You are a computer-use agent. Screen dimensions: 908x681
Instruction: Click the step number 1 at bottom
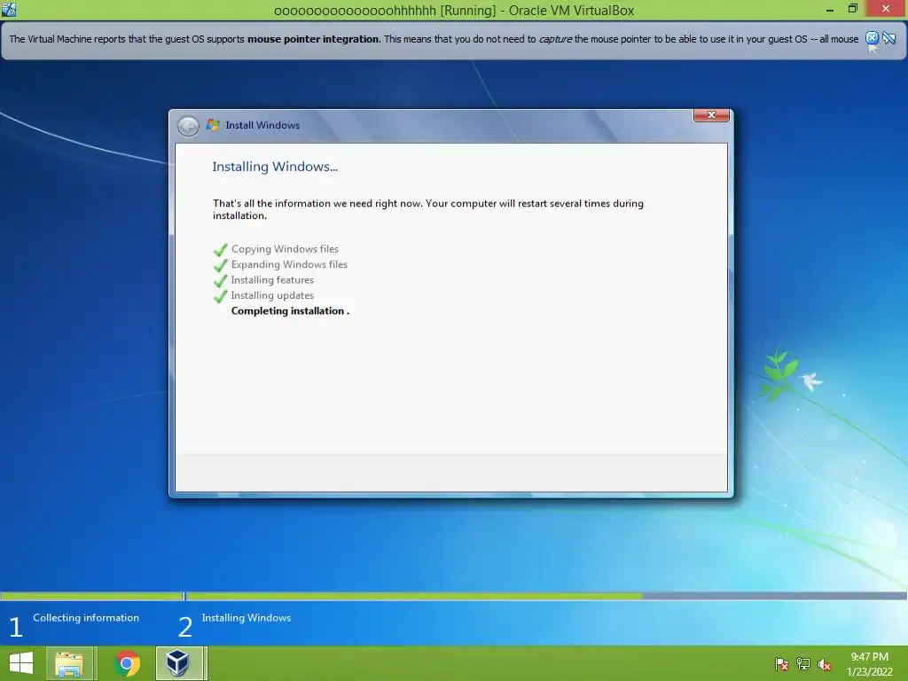(x=16, y=627)
